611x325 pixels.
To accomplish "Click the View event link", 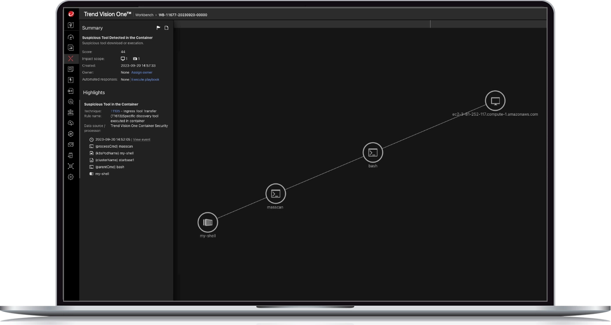I will point(141,140).
